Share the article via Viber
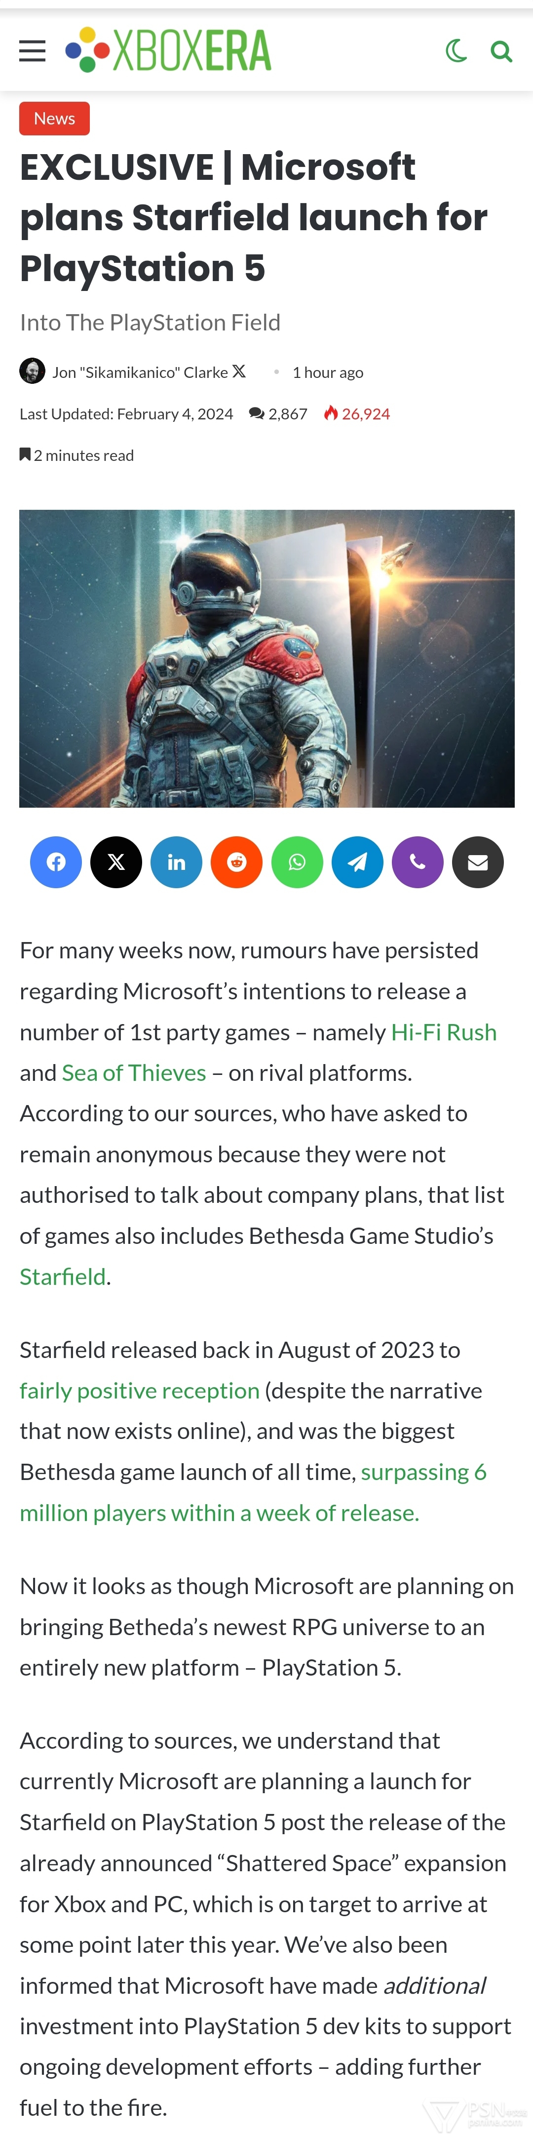The width and height of the screenshot is (533, 2139). tap(418, 862)
